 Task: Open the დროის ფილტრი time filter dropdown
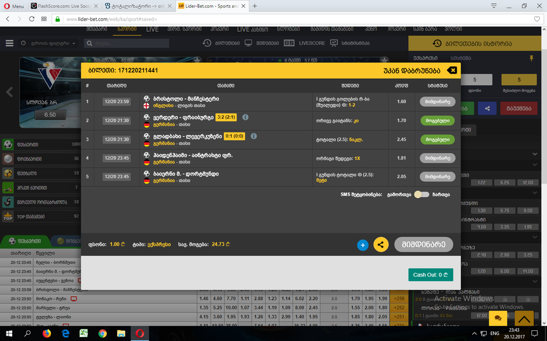coord(49,44)
